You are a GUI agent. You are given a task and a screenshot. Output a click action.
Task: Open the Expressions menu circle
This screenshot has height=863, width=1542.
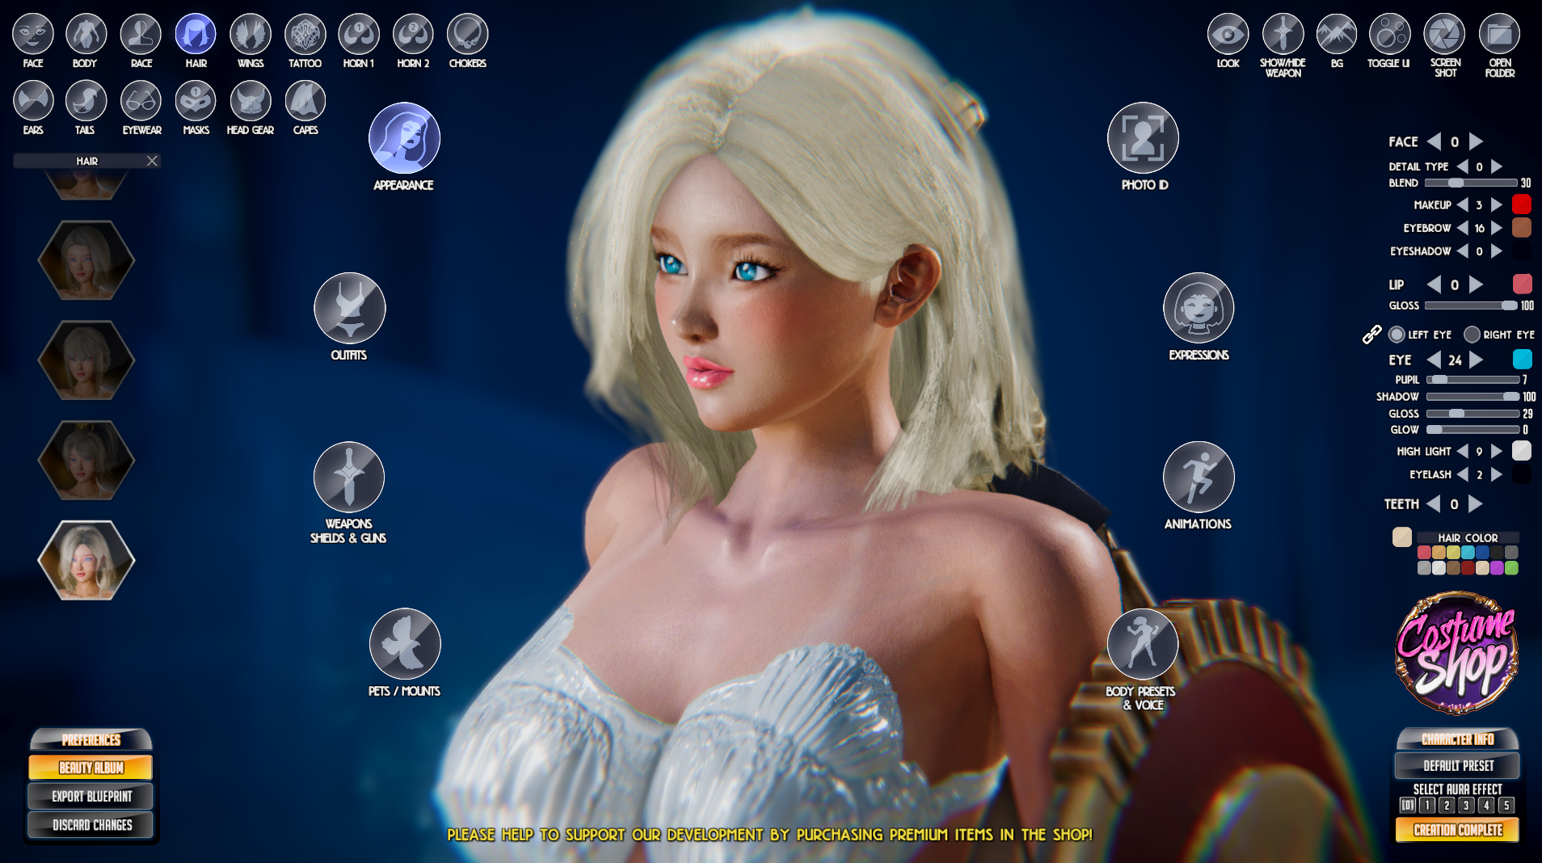click(x=1199, y=308)
